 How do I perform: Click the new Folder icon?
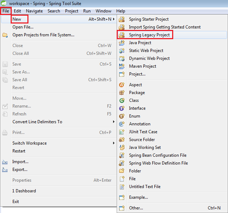click(122, 171)
